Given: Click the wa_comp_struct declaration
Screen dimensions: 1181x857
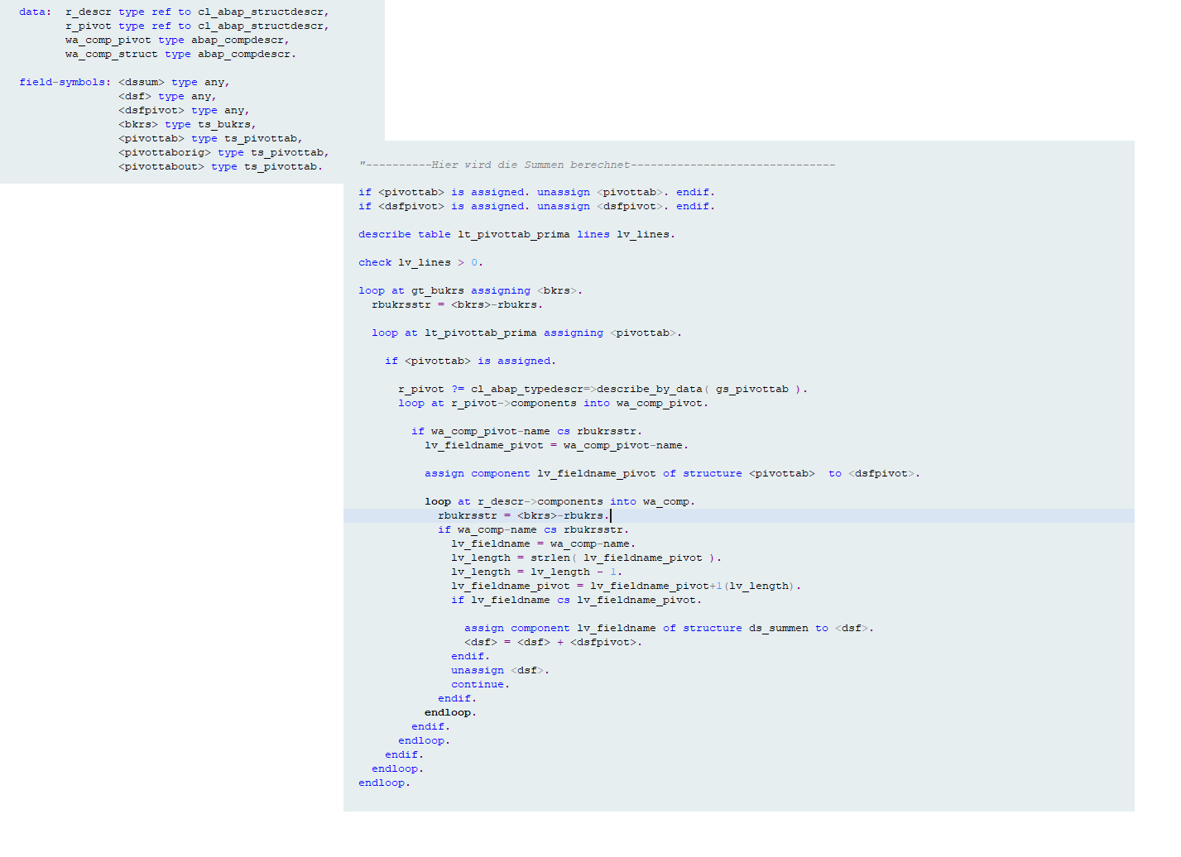Looking at the screenshot, I should click(180, 55).
